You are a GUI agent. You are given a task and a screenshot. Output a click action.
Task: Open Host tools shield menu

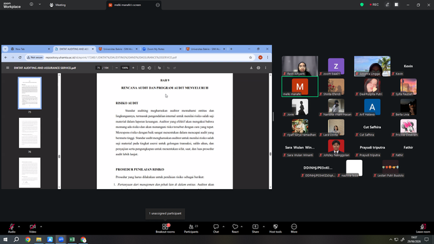point(275,228)
